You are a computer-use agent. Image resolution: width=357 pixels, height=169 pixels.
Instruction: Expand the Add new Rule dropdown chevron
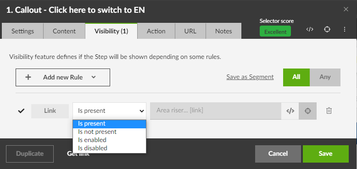point(94,77)
